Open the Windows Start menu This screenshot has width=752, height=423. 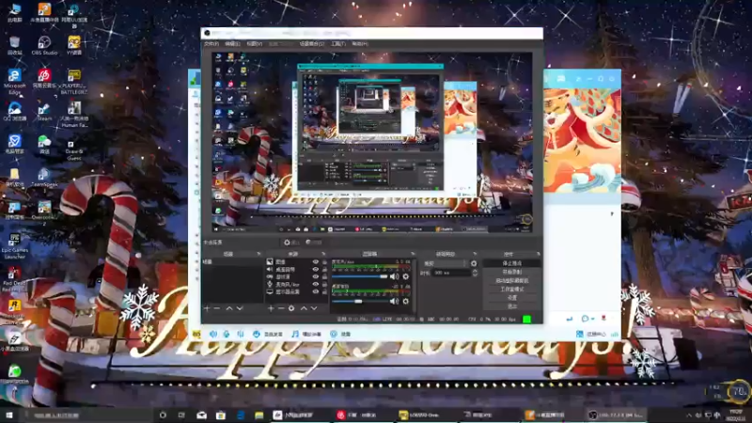click(9, 415)
